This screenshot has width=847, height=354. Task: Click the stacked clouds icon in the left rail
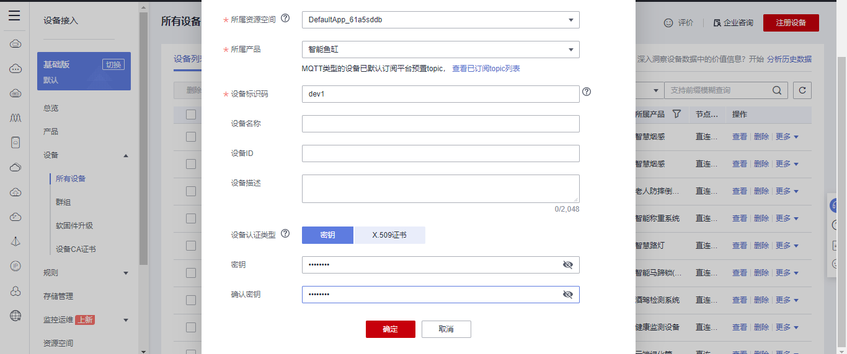coord(16,167)
